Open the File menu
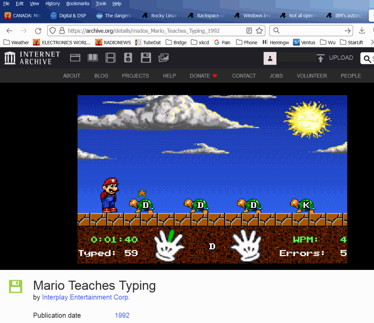Viewport: 374px width, 323px height. [6, 4]
